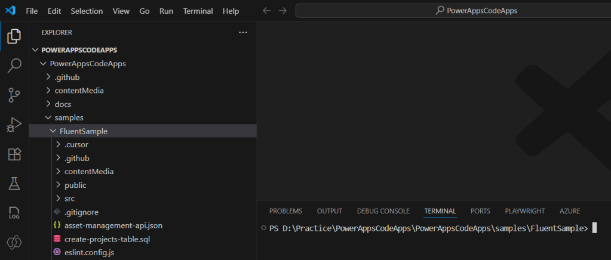The width and height of the screenshot is (611, 260).
Task: Open the Explorer view in activity bar
Action: (x=14, y=37)
